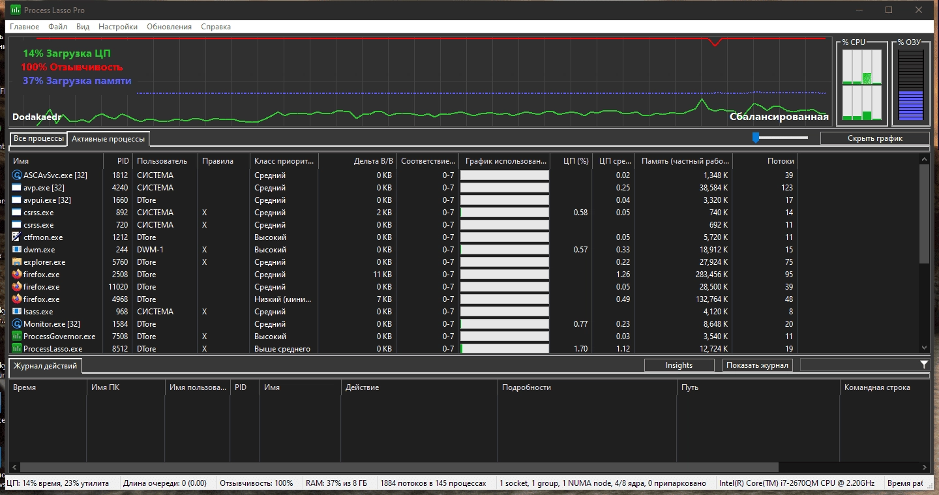Click Действие column header in log
Viewport: 939px width, 495px height.
coord(419,387)
